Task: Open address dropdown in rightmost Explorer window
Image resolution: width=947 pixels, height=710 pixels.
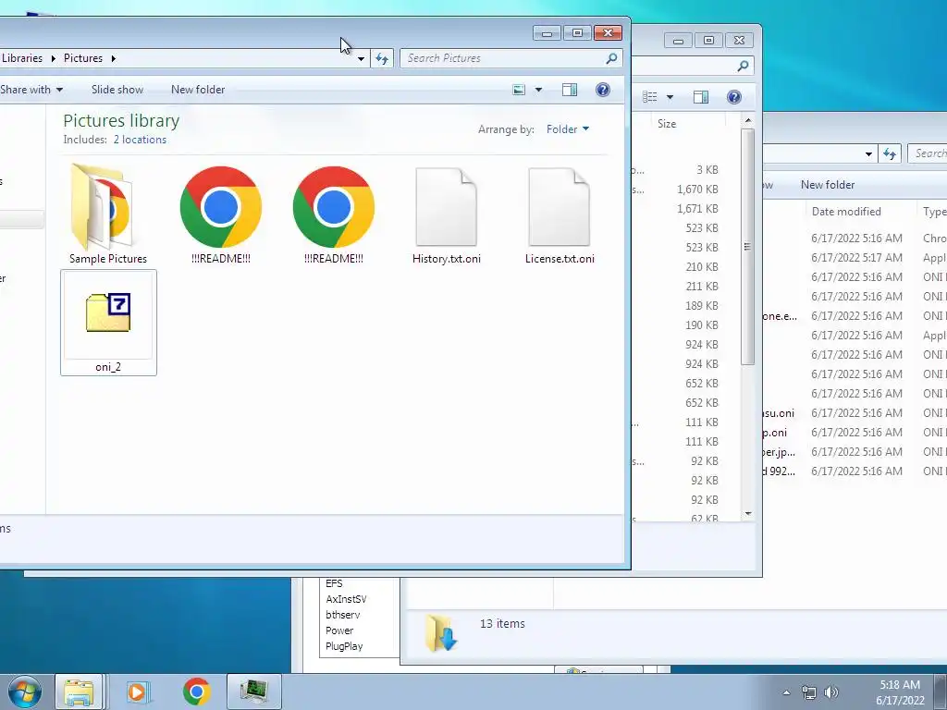Action: (868, 153)
